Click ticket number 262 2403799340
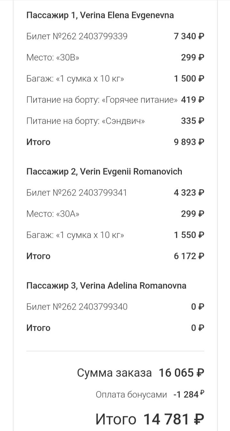The width and height of the screenshot is (230, 431). 77,307
